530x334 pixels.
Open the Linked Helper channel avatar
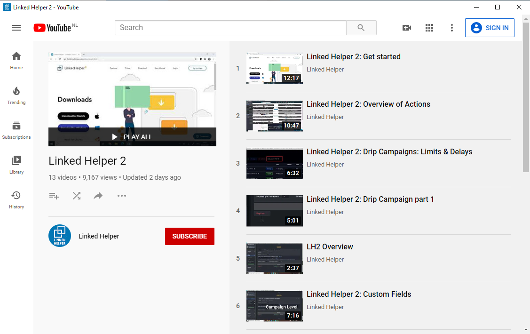(x=60, y=236)
